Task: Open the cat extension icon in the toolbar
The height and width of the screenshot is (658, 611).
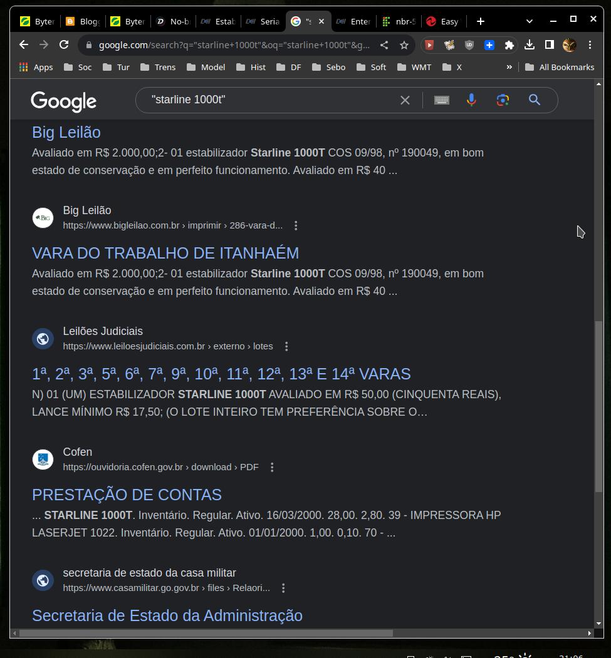Action: point(449,45)
